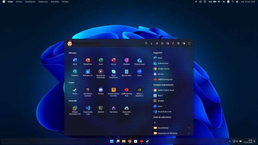Open Dev Home app

pos(114,109)
